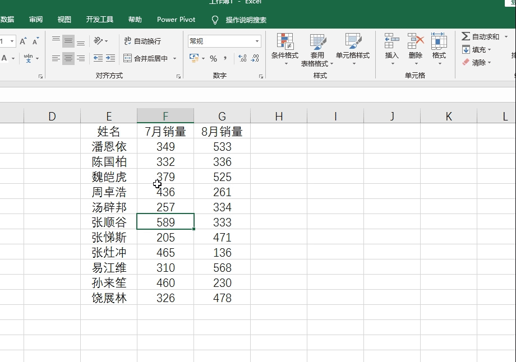
Task: Apply comma style
Action: [225, 58]
